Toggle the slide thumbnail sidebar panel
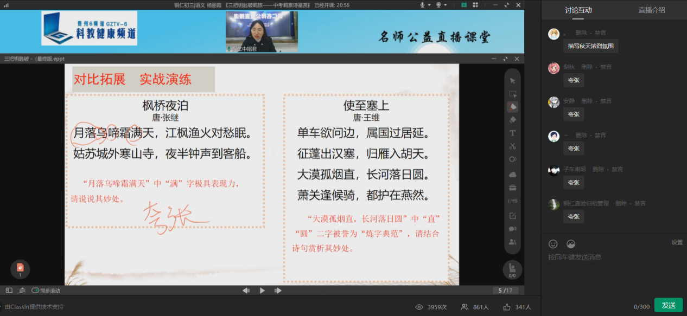687x316 pixels. tap(9, 291)
